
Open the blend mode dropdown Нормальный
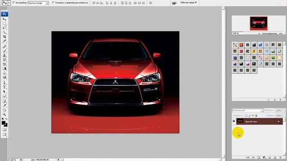click(248, 110)
